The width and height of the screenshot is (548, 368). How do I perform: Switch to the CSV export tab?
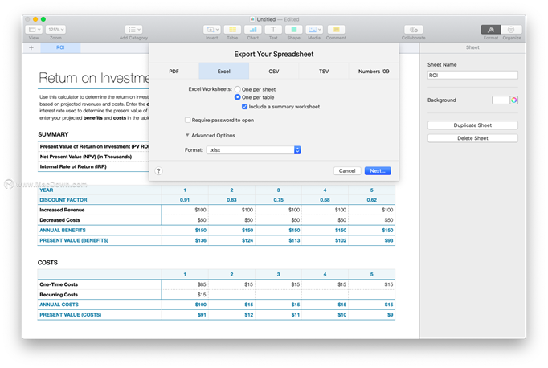coord(274,72)
